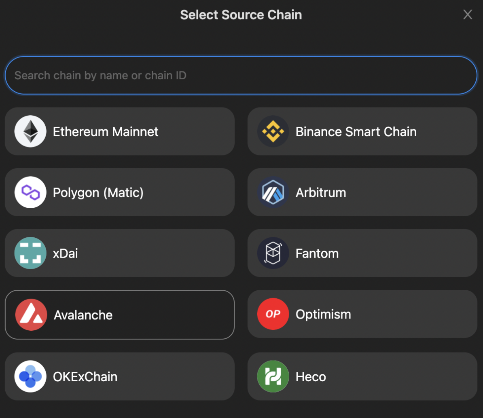Click the green Heco logo icon
Viewport: 483px width, 418px height.
click(x=273, y=376)
